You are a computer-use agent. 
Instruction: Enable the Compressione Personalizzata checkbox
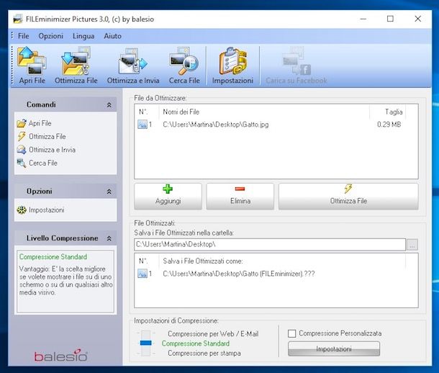[x=292, y=333]
